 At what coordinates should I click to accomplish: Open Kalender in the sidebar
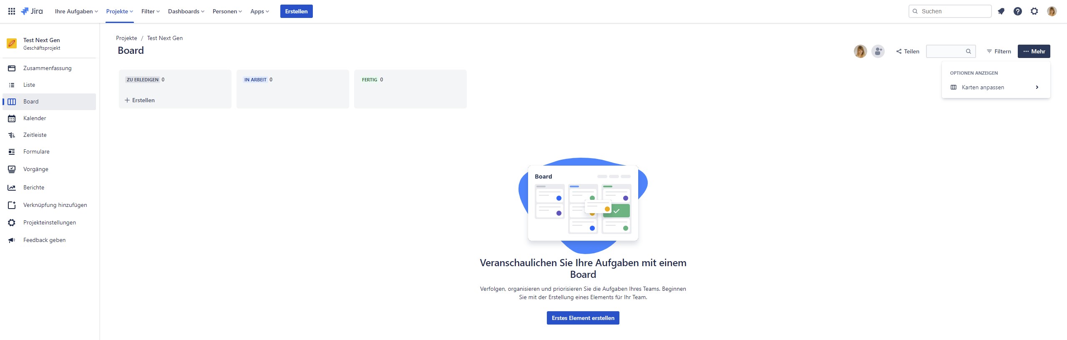(49, 118)
